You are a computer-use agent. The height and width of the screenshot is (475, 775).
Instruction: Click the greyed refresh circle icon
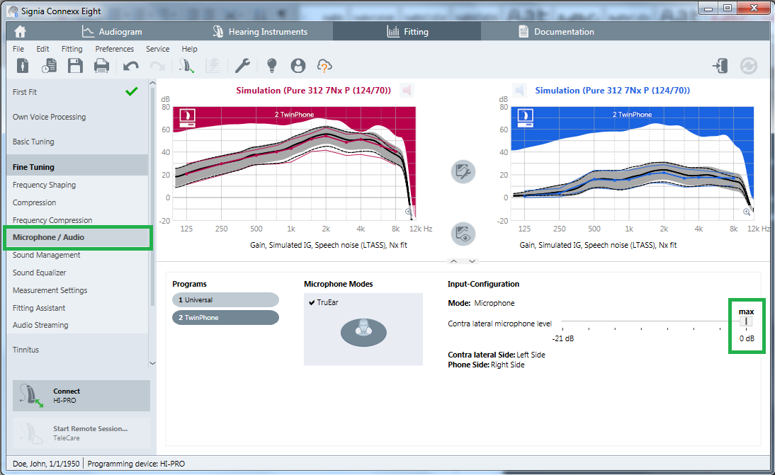[x=748, y=66]
